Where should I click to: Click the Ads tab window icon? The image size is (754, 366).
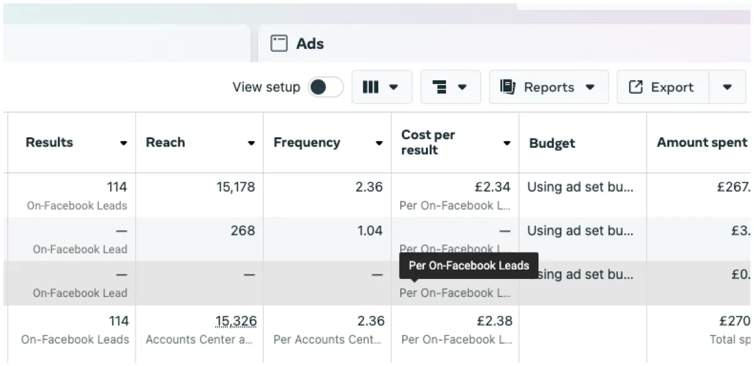[279, 43]
